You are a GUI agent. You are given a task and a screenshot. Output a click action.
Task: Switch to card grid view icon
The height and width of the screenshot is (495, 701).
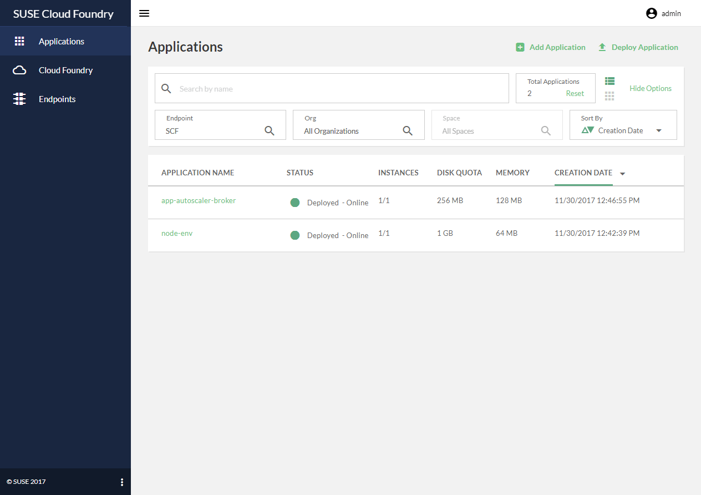[x=609, y=96]
